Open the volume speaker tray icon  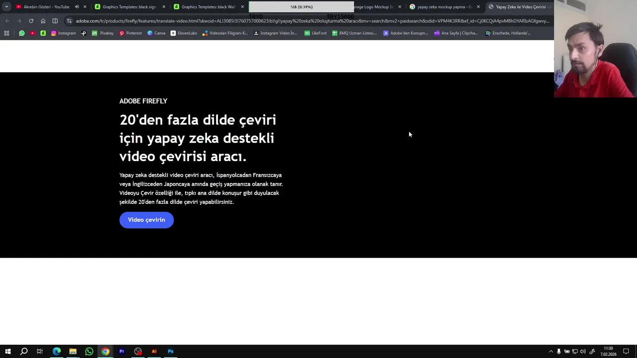tap(583, 352)
